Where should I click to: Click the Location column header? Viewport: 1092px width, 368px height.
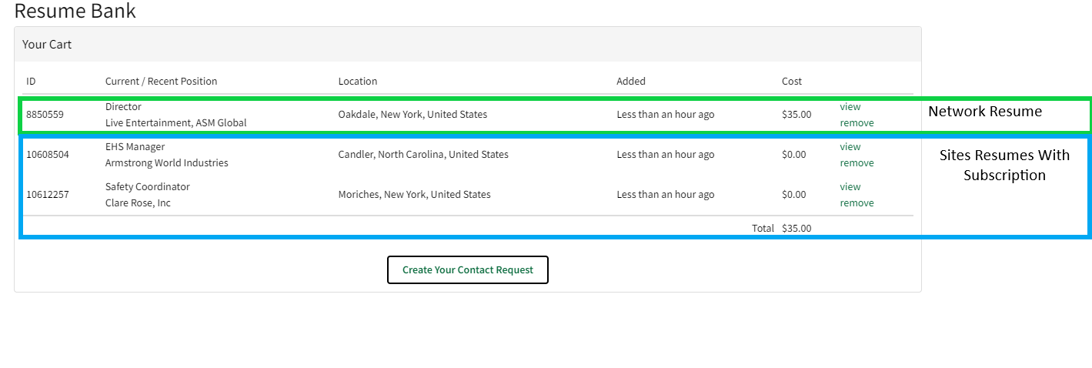coord(357,81)
